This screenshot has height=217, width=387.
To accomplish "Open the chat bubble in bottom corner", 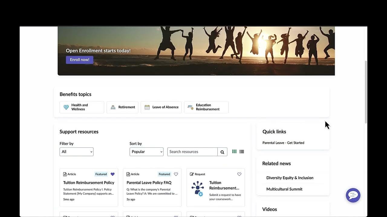I will (353, 195).
